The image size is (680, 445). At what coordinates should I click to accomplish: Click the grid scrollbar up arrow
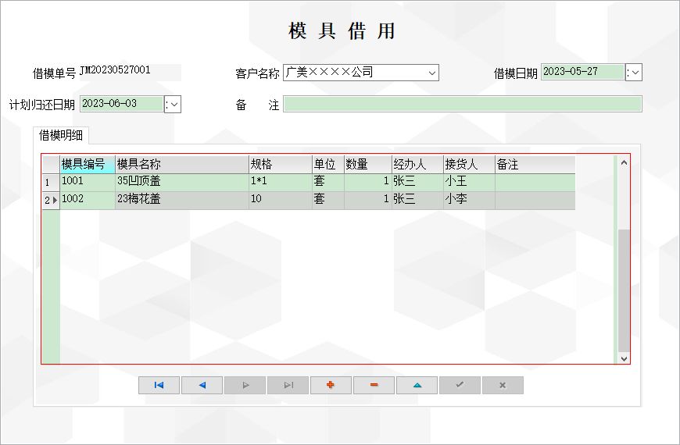click(x=624, y=163)
